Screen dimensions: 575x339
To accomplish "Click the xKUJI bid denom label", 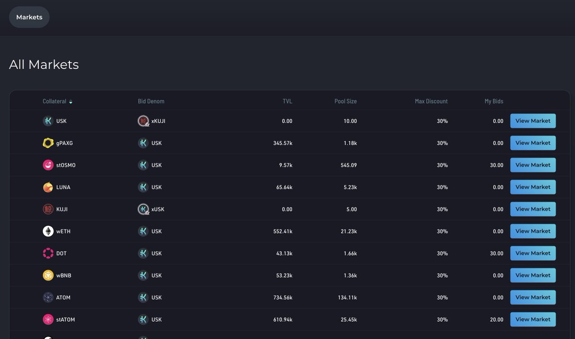I will [159, 121].
